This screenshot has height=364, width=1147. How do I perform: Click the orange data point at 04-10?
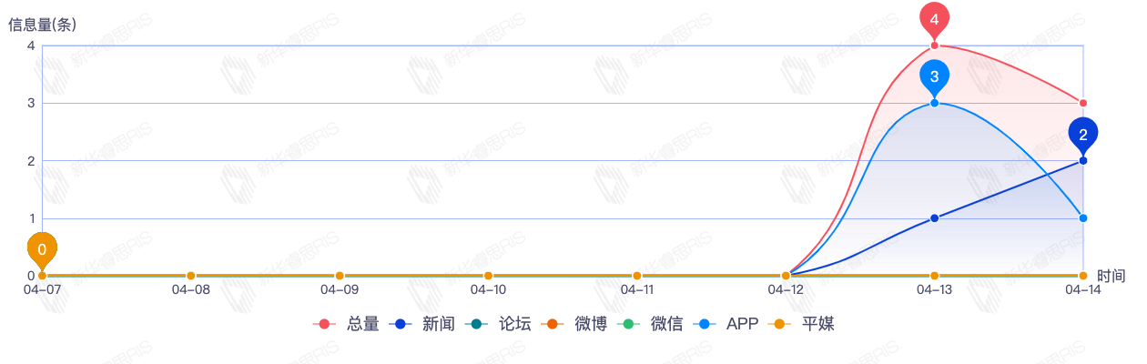(x=488, y=276)
